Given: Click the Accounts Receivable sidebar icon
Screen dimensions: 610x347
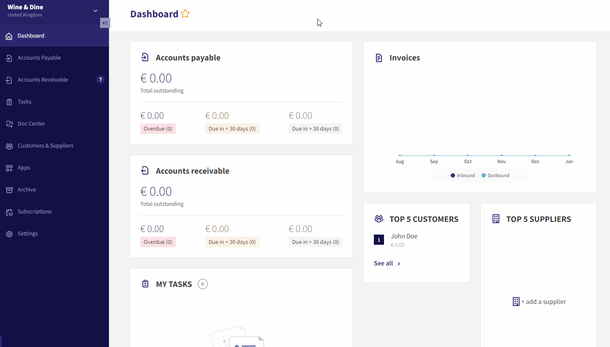Looking at the screenshot, I should tap(9, 80).
